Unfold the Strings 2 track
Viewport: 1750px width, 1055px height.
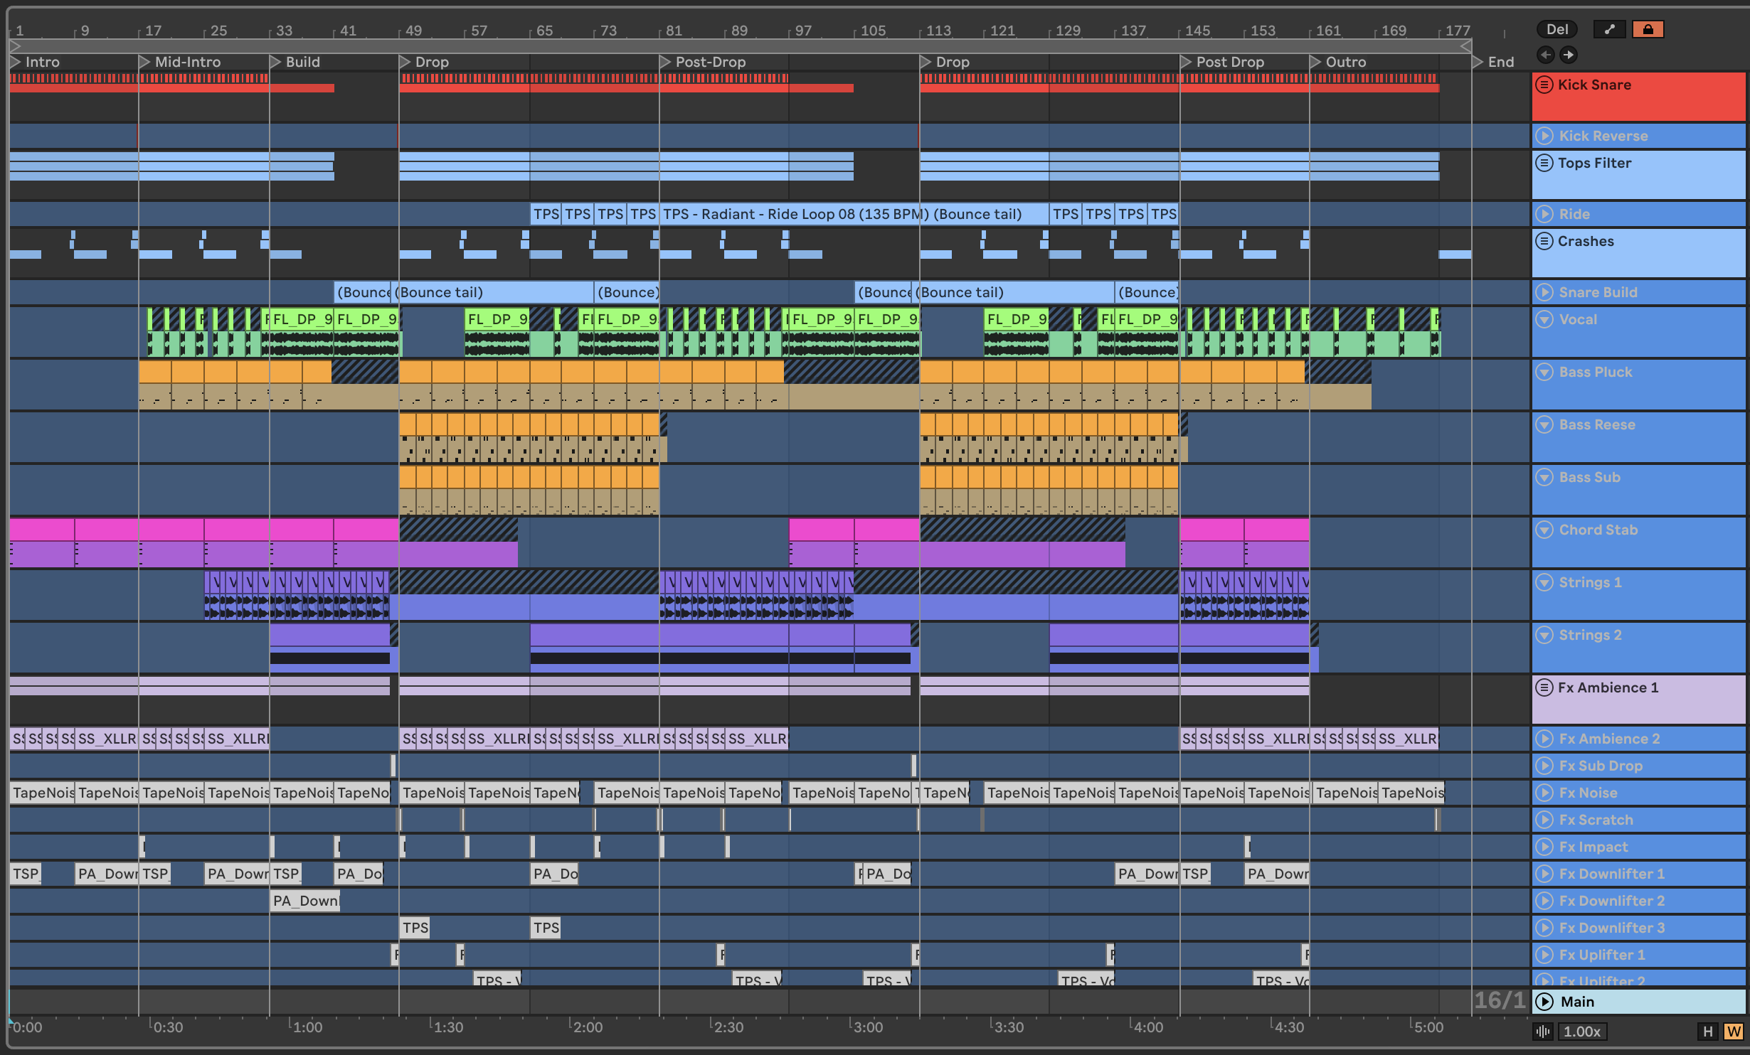tap(1544, 635)
